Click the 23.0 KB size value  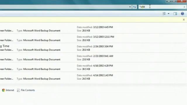click(86, 60)
